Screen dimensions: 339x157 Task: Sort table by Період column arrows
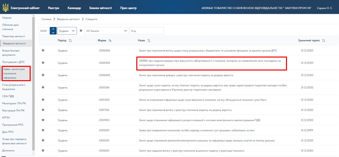click(x=70, y=41)
